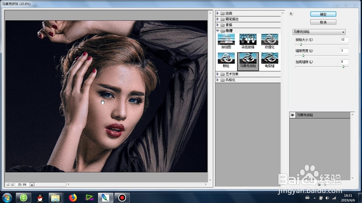Click the 确定 confirm button
362x203 pixels.
tap(323, 14)
